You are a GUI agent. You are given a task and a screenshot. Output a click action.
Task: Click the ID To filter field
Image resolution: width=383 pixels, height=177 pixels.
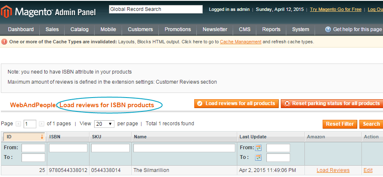tap(33, 158)
